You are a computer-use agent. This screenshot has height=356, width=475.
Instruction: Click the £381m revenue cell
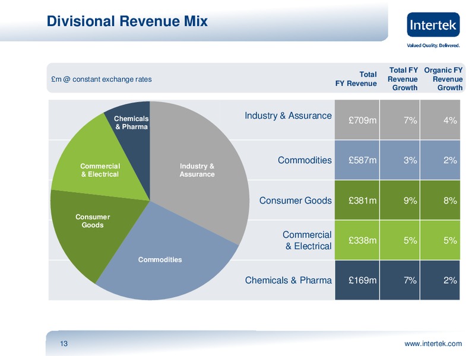coord(357,201)
